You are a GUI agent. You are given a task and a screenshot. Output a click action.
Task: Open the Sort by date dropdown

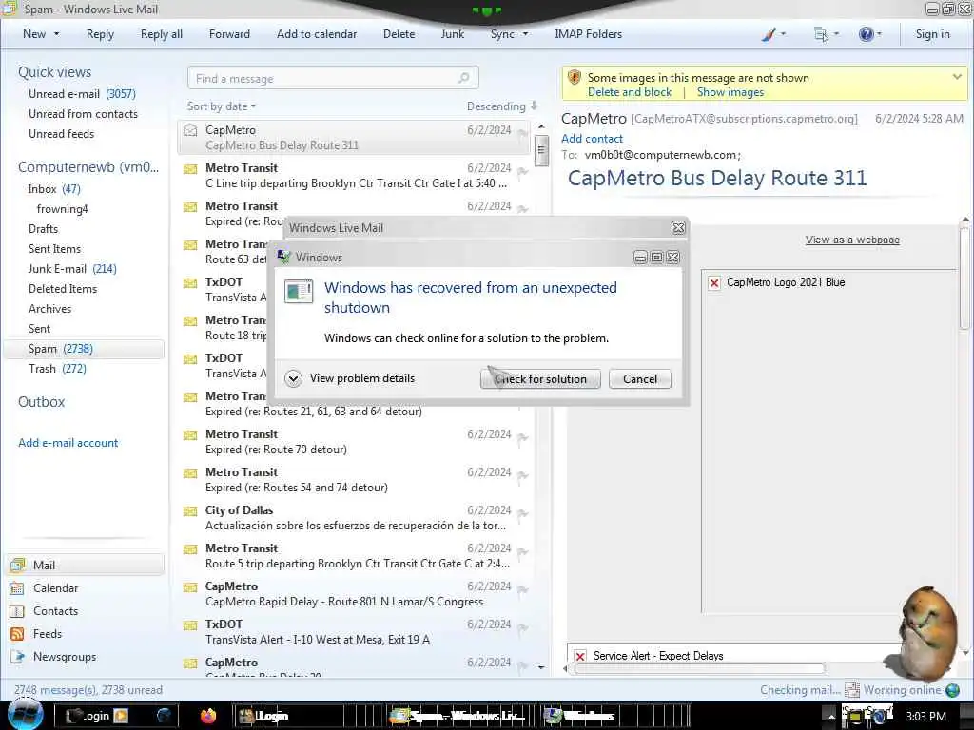pyautogui.click(x=222, y=106)
